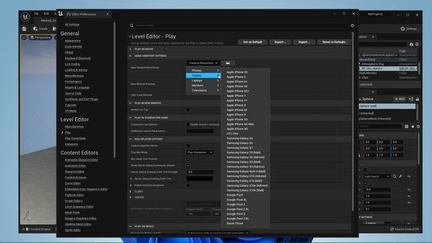Expand the Play In Editor section
The image size is (432, 243).
130,49
